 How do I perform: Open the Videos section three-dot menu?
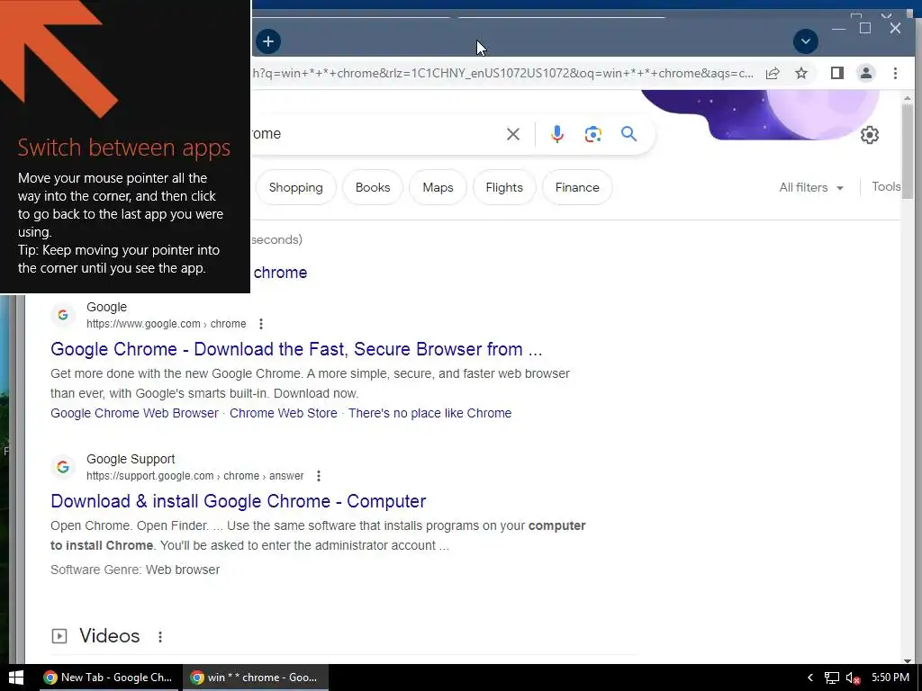point(160,636)
